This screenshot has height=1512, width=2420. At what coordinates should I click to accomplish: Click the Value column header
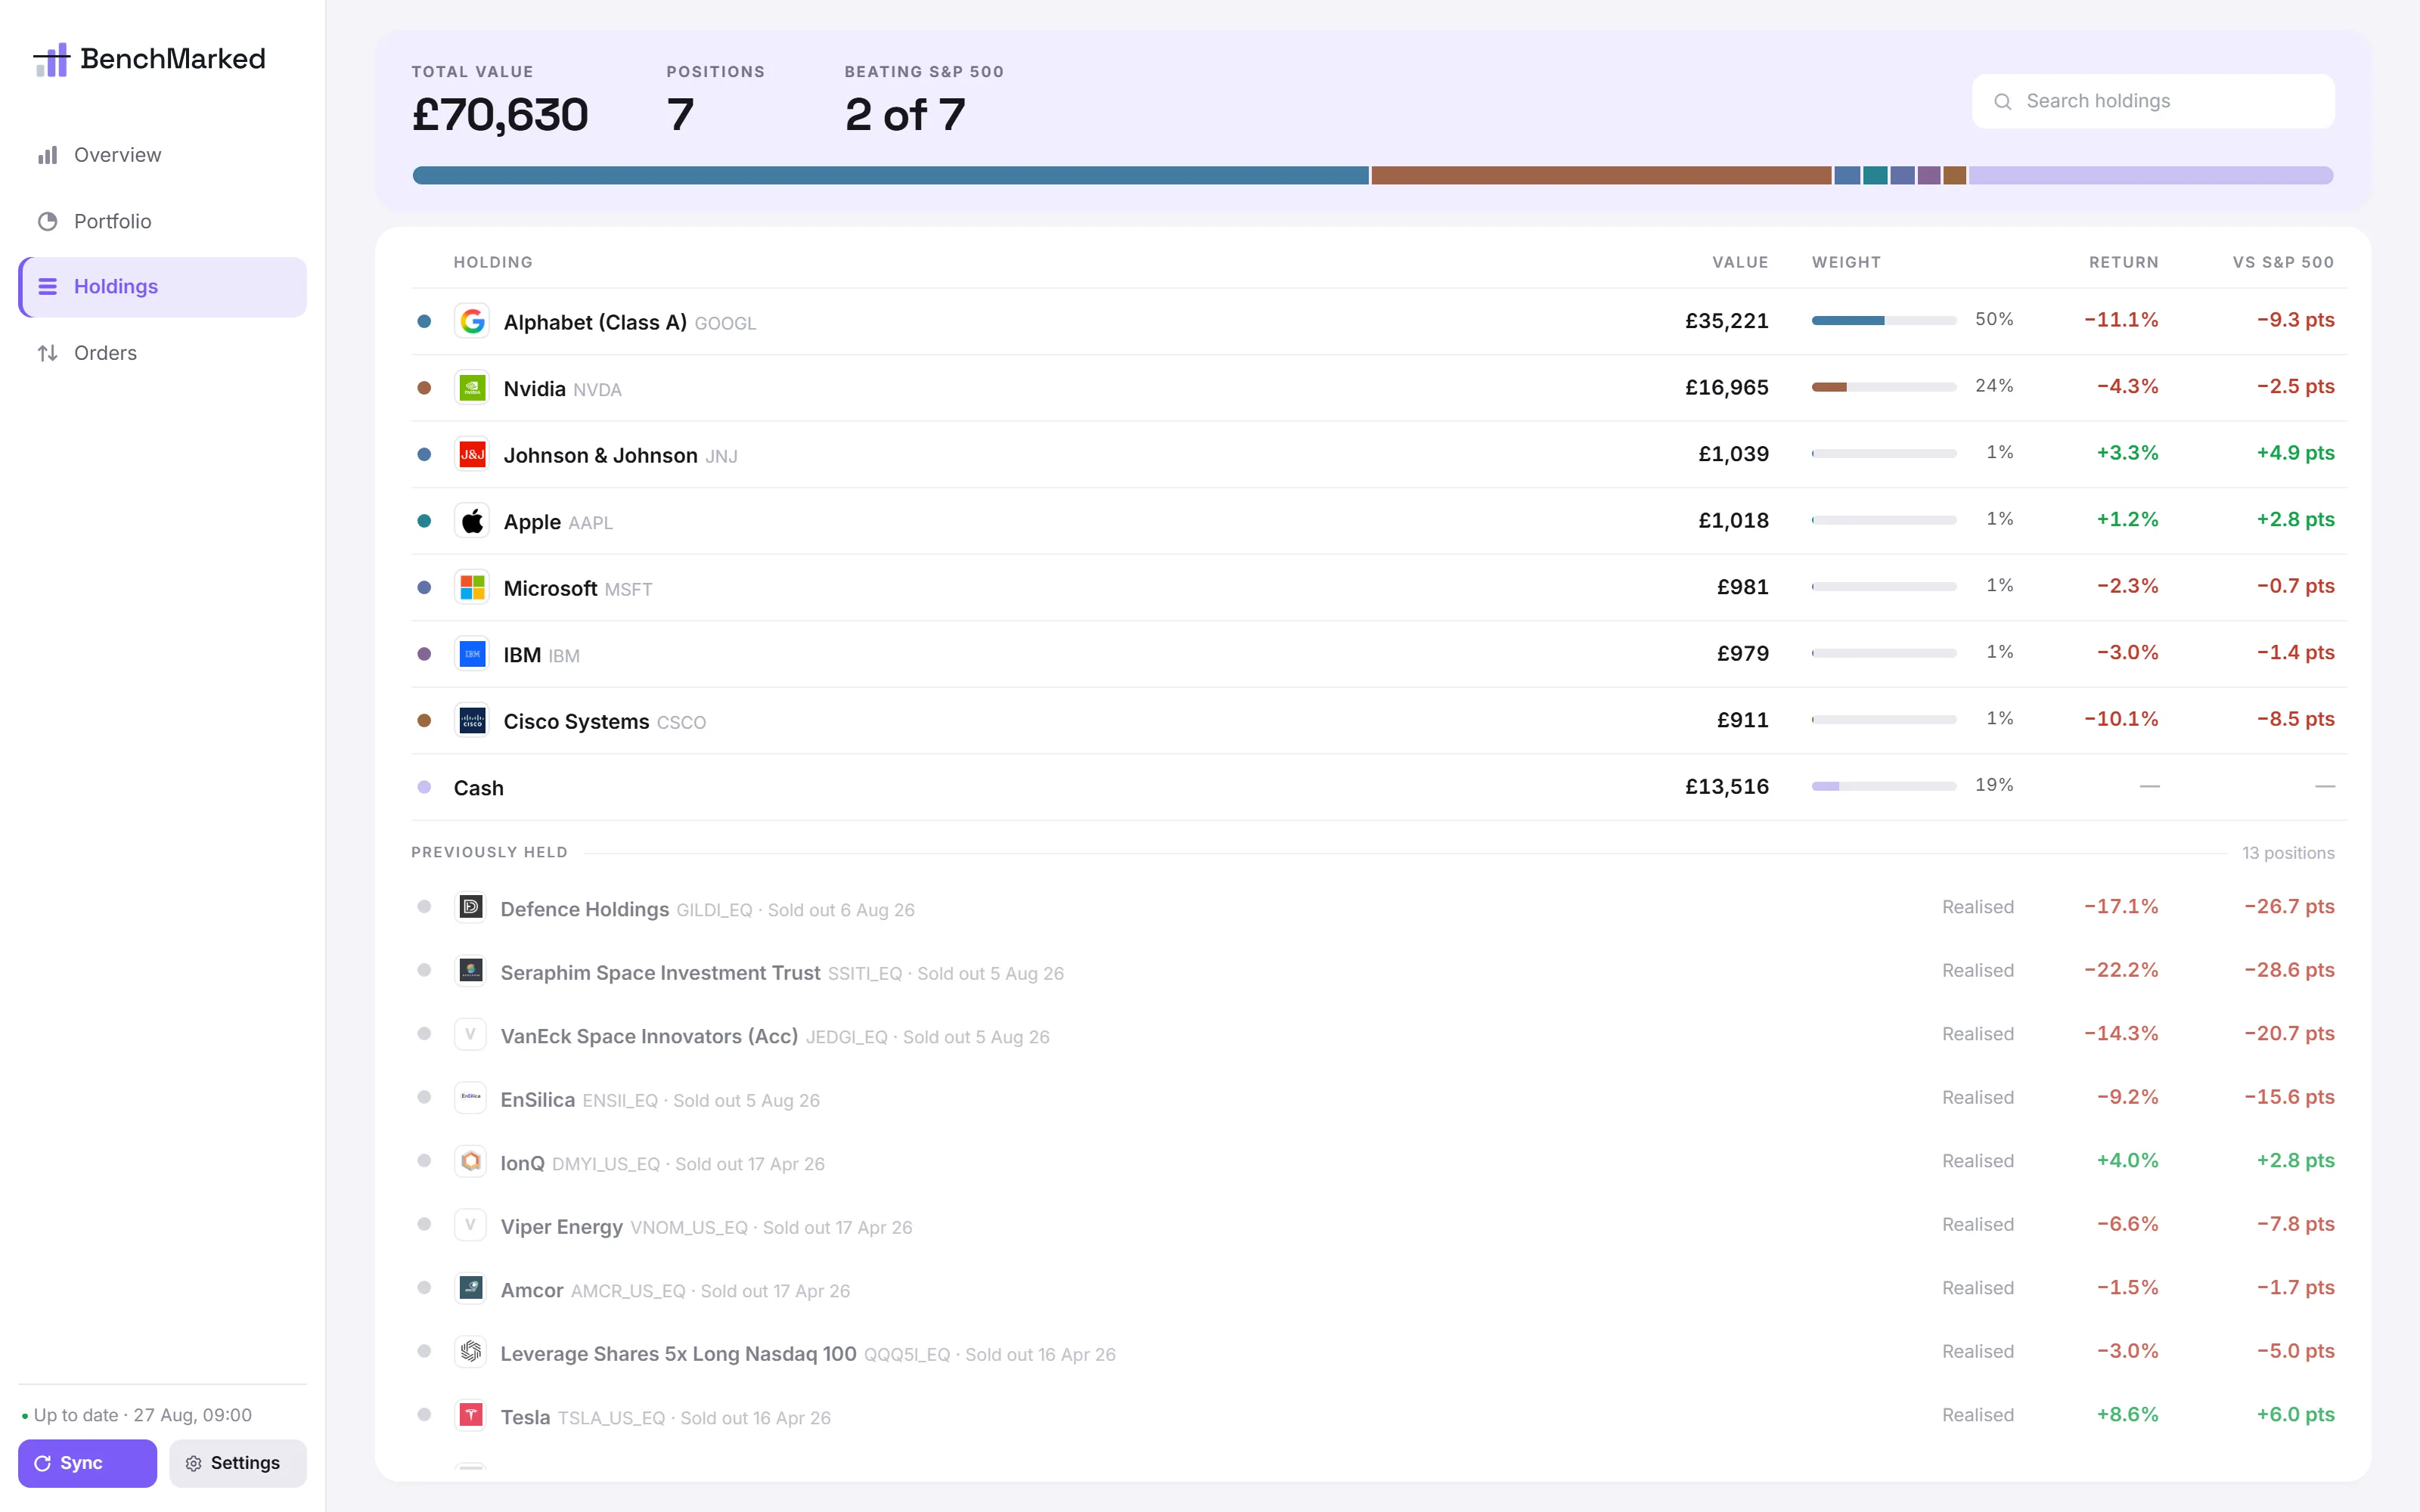click(x=1740, y=263)
